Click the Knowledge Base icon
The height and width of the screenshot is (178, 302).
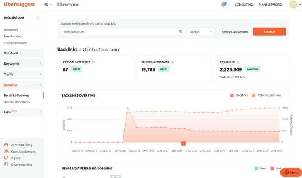point(6,165)
